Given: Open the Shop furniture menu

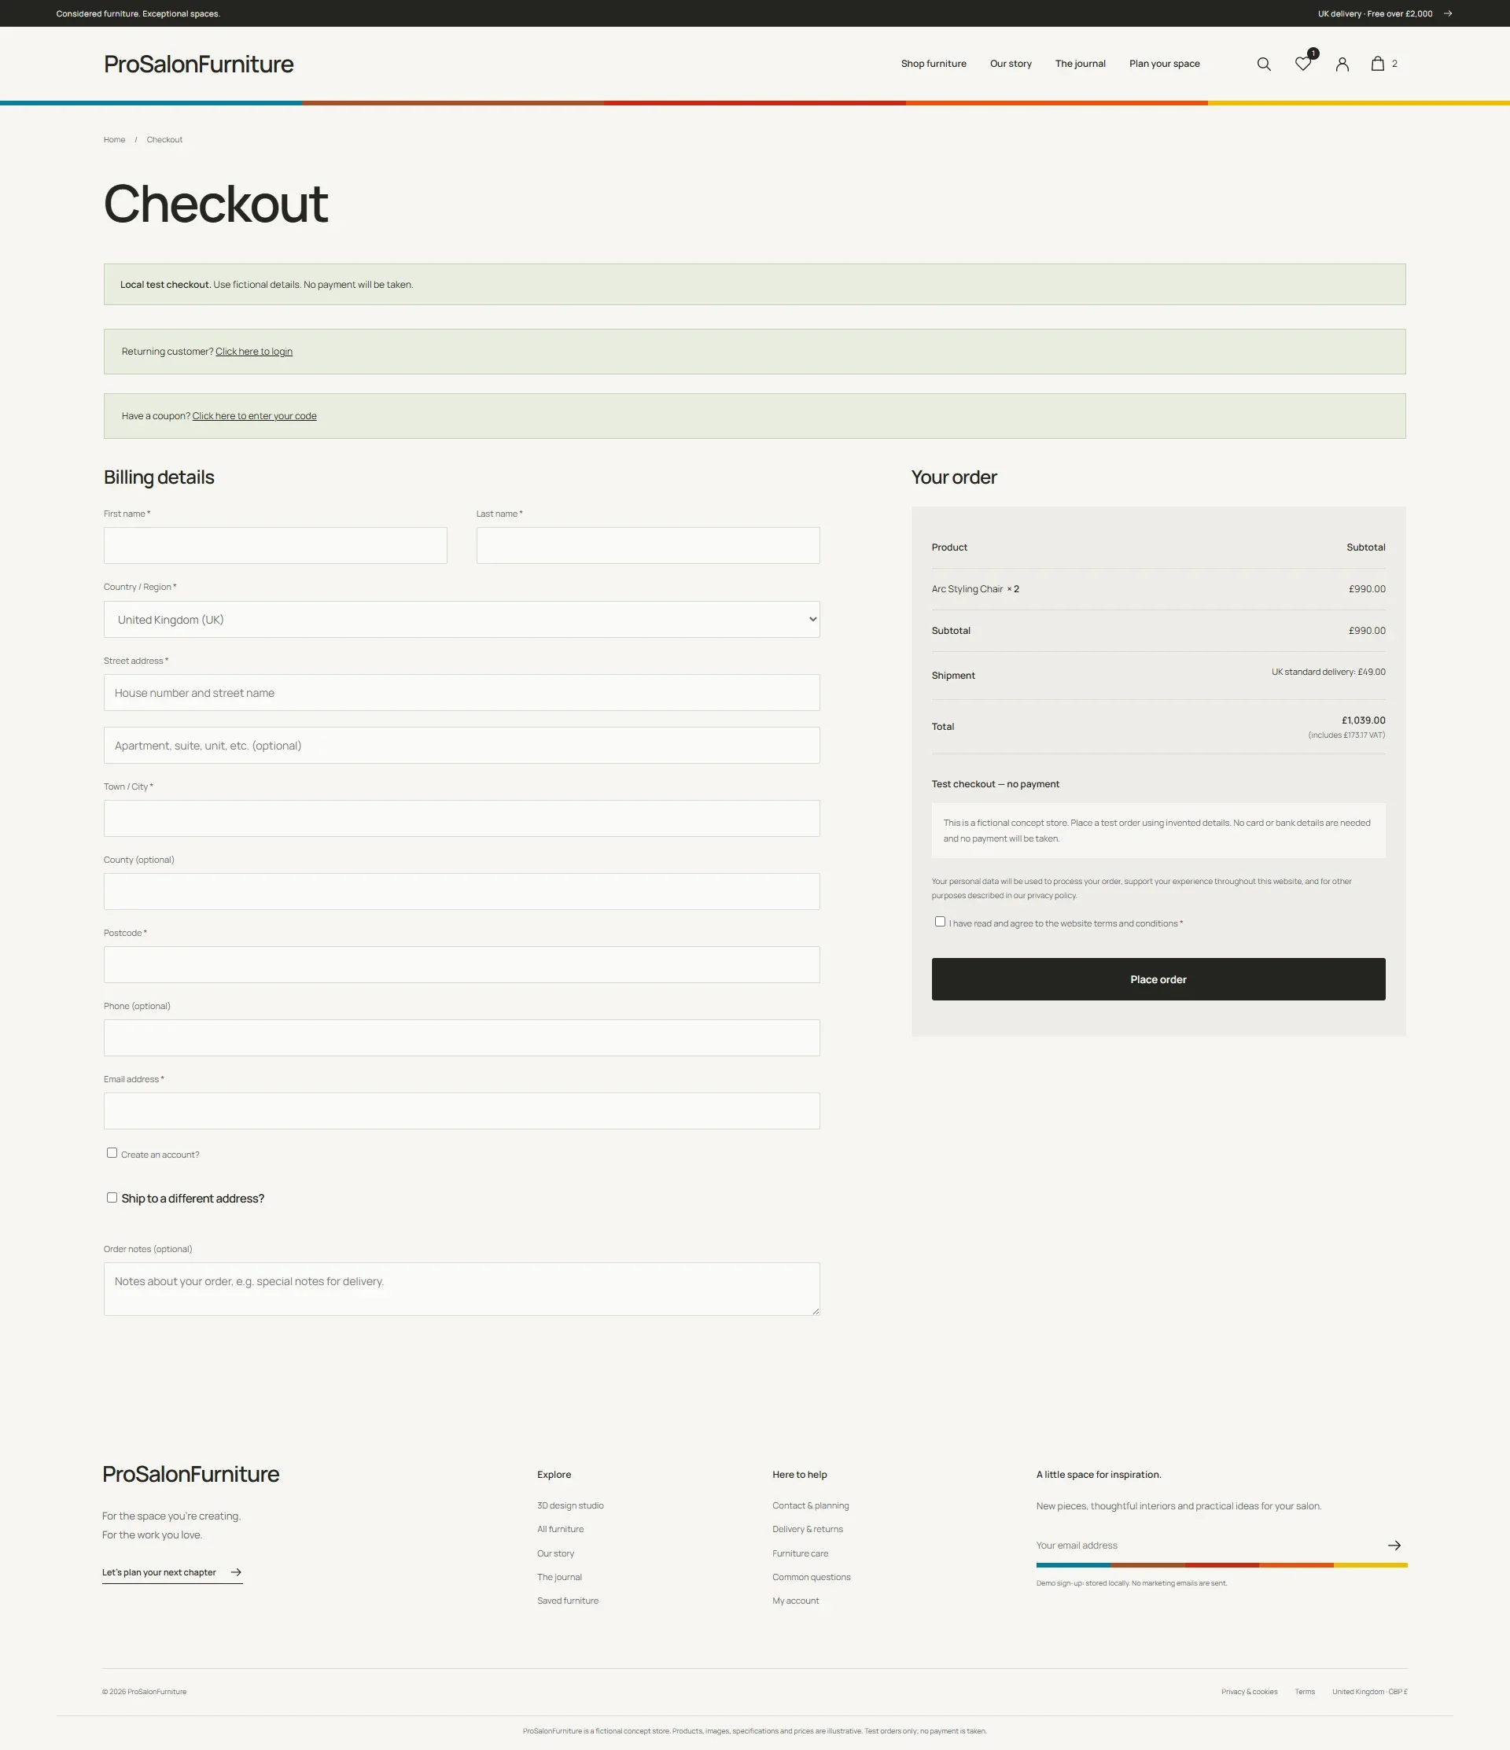Looking at the screenshot, I should click(x=934, y=64).
